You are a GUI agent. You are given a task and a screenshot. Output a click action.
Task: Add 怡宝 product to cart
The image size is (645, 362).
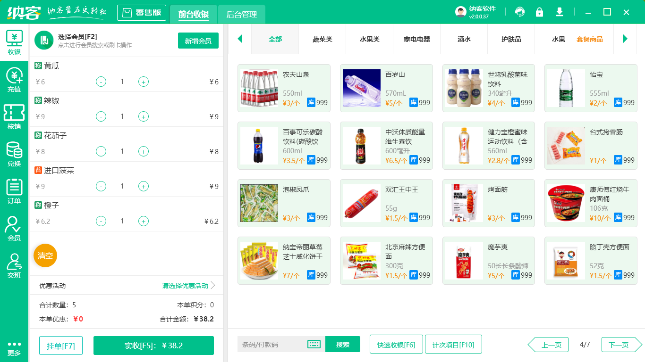591,88
